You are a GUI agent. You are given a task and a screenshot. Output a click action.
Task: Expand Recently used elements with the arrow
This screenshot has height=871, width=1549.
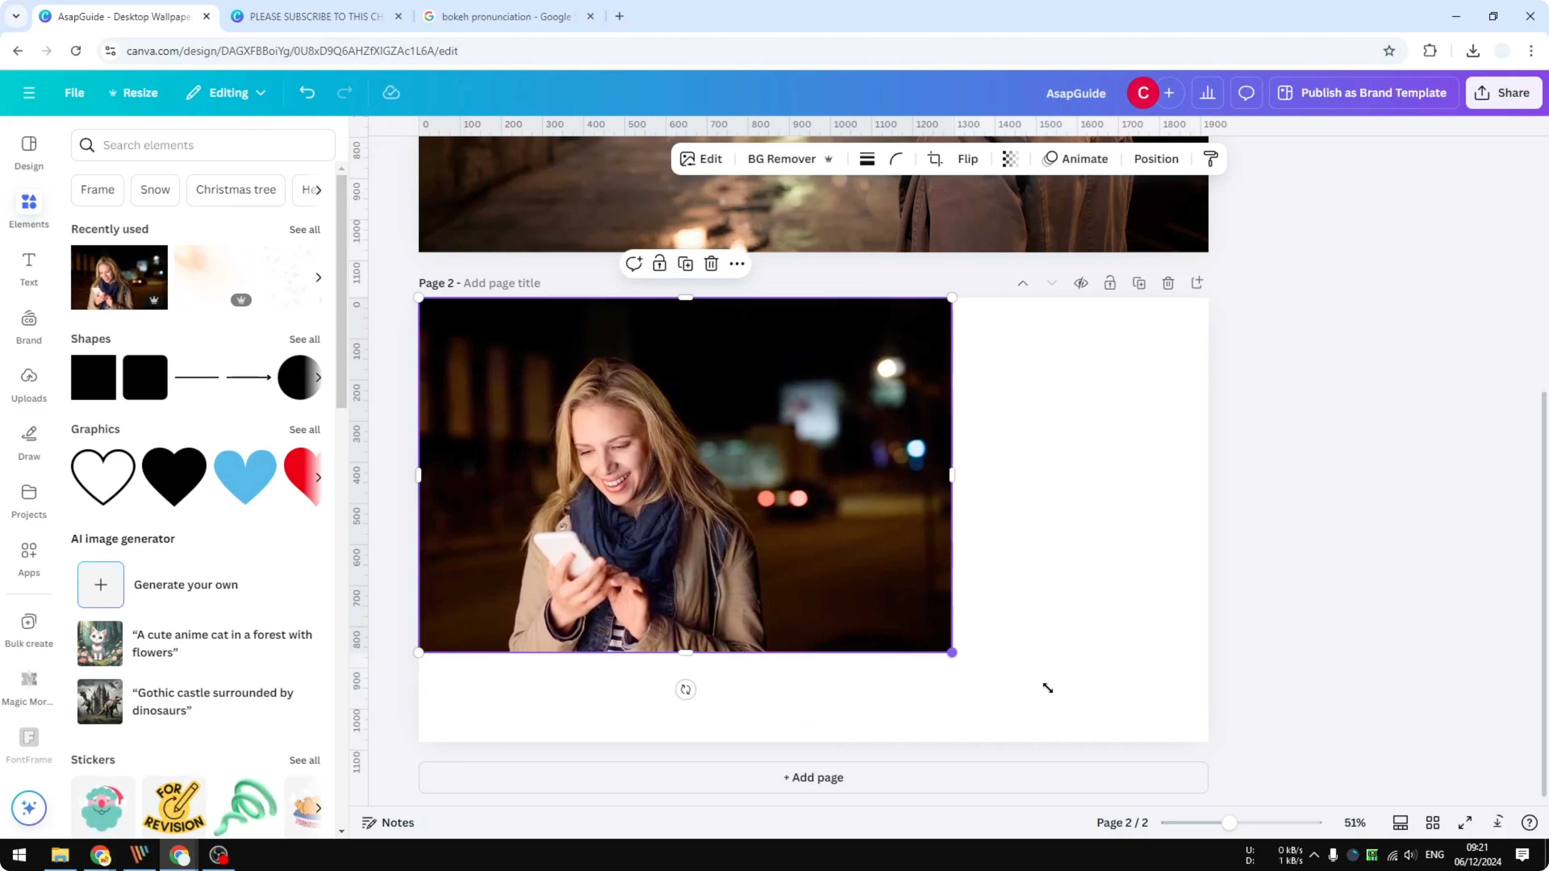[318, 277]
